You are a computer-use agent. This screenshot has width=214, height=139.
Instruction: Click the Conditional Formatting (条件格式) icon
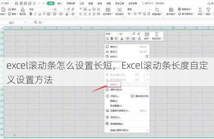pos(171,10)
